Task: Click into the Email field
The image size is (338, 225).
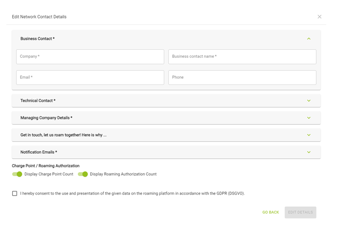Action: coord(90,77)
